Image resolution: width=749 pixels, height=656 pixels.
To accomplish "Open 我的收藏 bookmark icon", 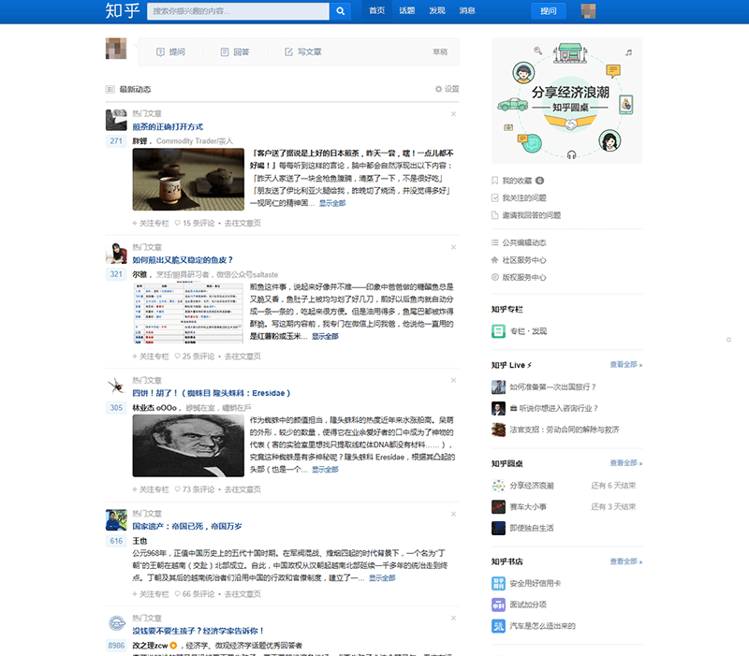I will click(495, 181).
